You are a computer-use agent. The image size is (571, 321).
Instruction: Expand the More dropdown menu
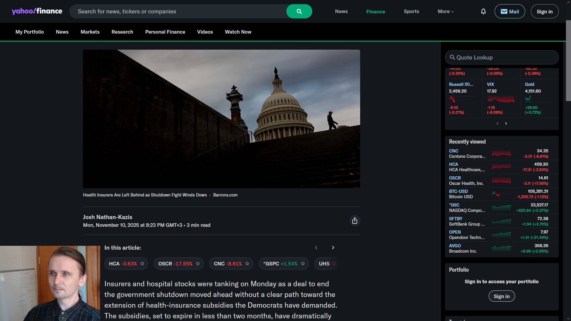pos(445,12)
